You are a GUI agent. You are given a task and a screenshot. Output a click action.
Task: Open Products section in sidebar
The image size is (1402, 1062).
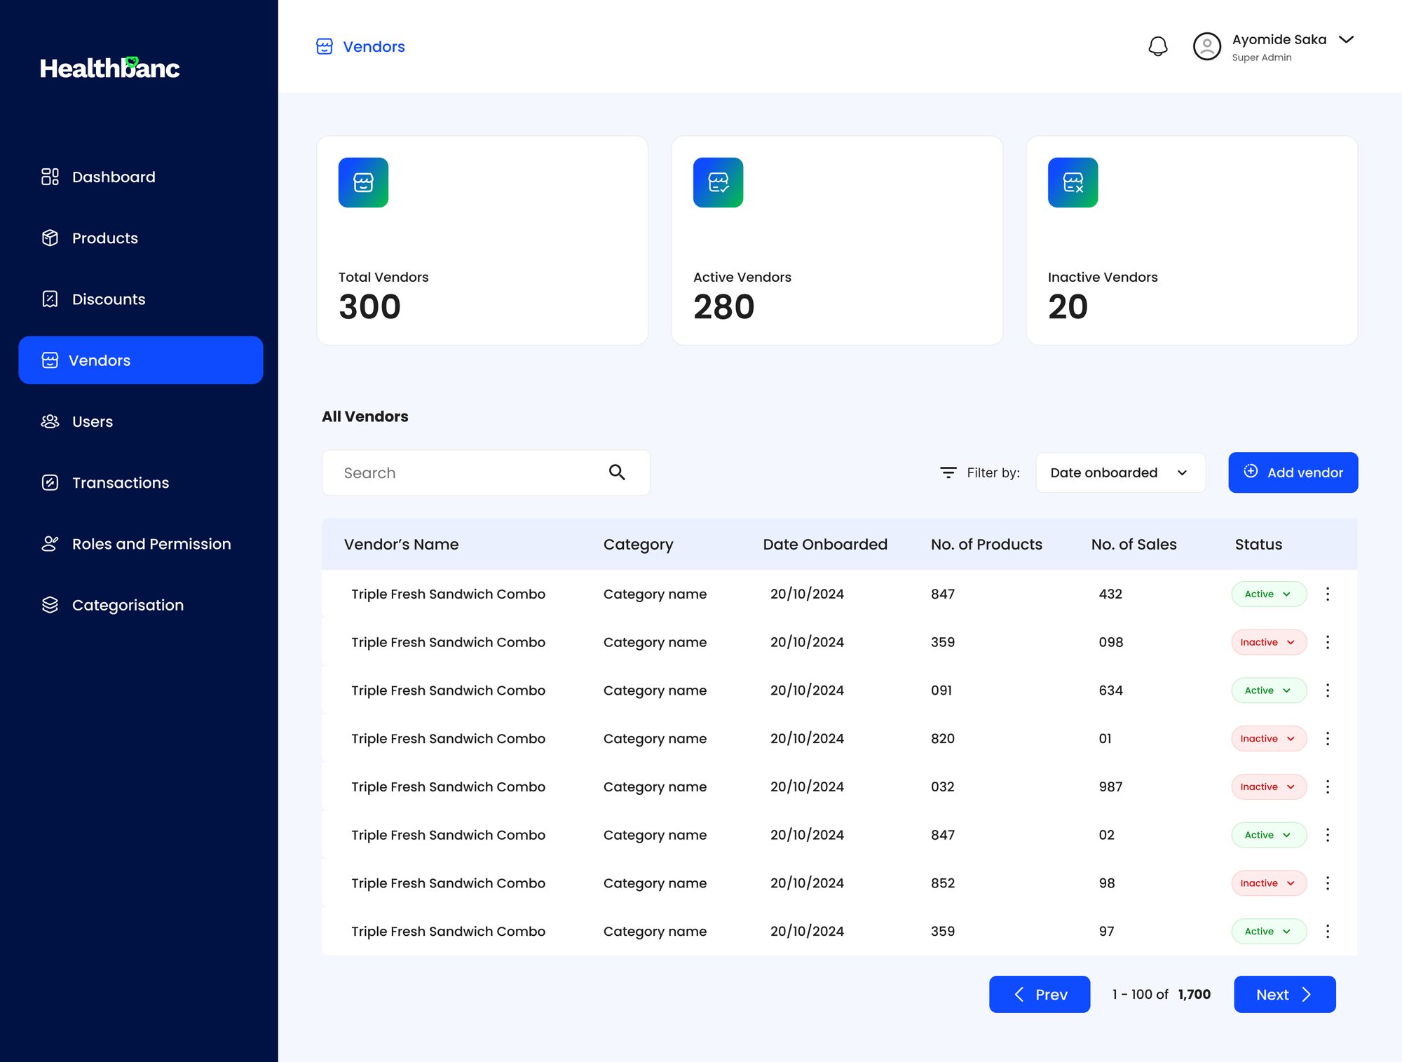pos(105,238)
